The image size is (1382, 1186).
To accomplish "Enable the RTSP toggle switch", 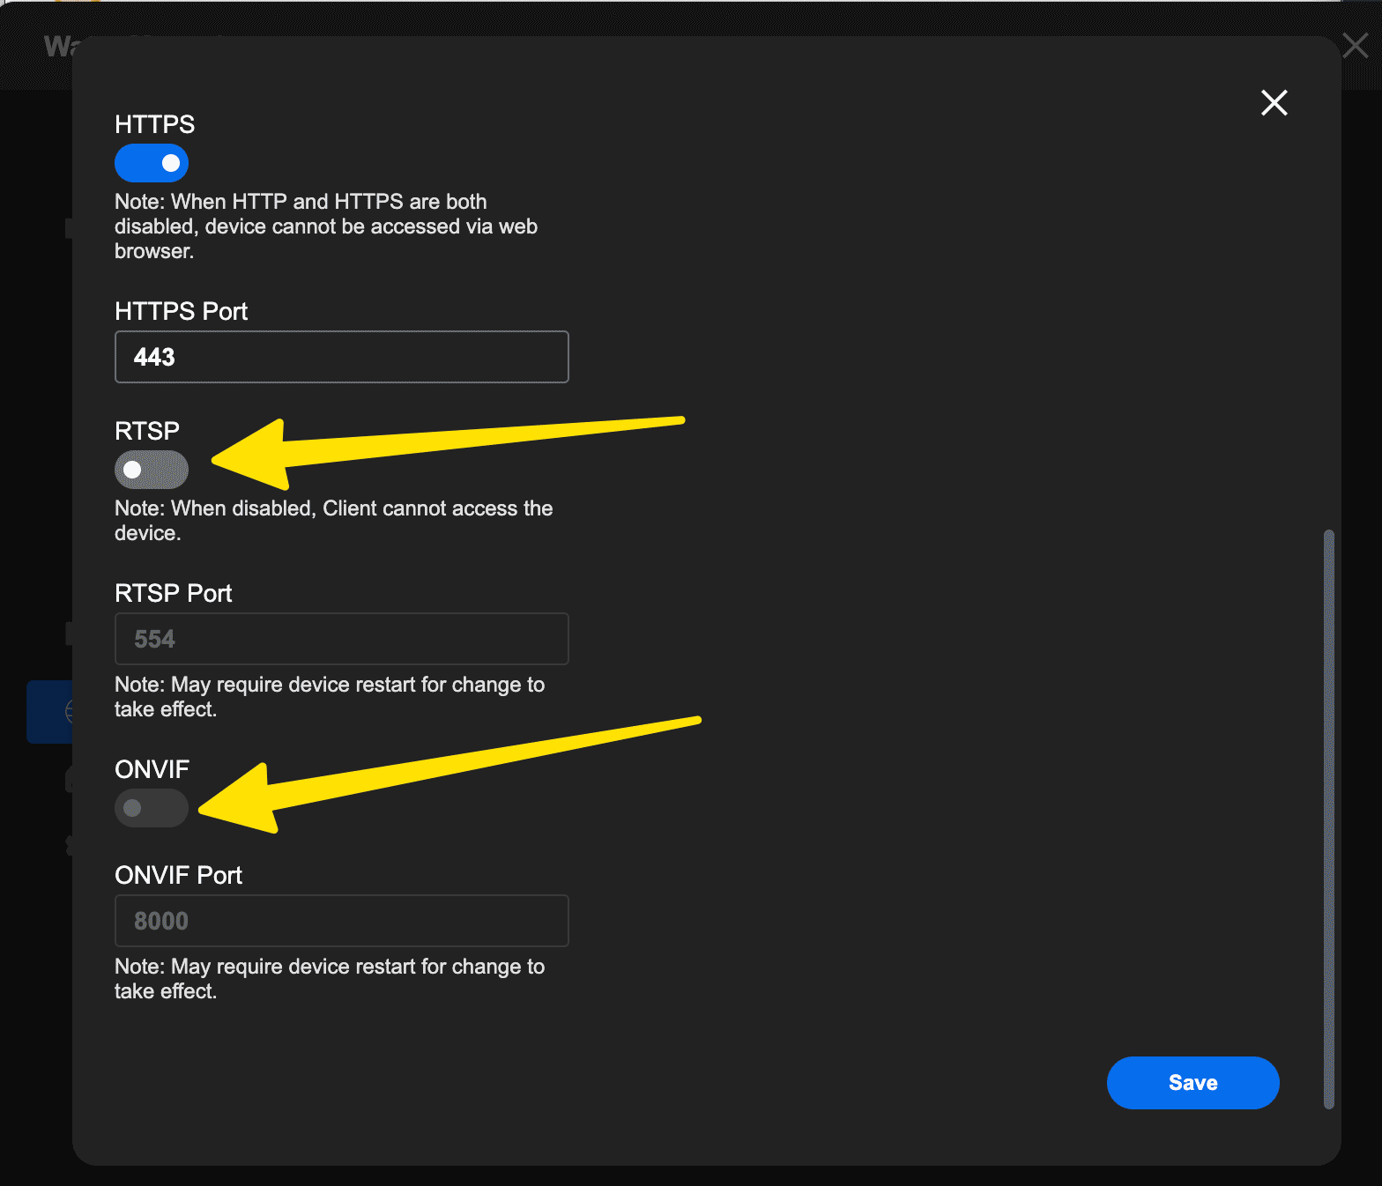I will pos(152,470).
